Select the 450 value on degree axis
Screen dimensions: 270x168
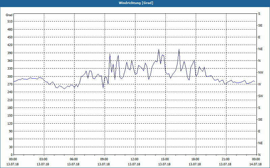(x=10, y=37)
